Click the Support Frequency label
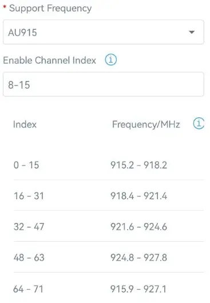210x303 pixels. pos(50,9)
